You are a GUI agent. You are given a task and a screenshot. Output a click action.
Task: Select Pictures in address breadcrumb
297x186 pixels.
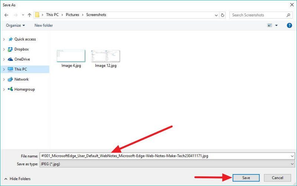[72, 15]
